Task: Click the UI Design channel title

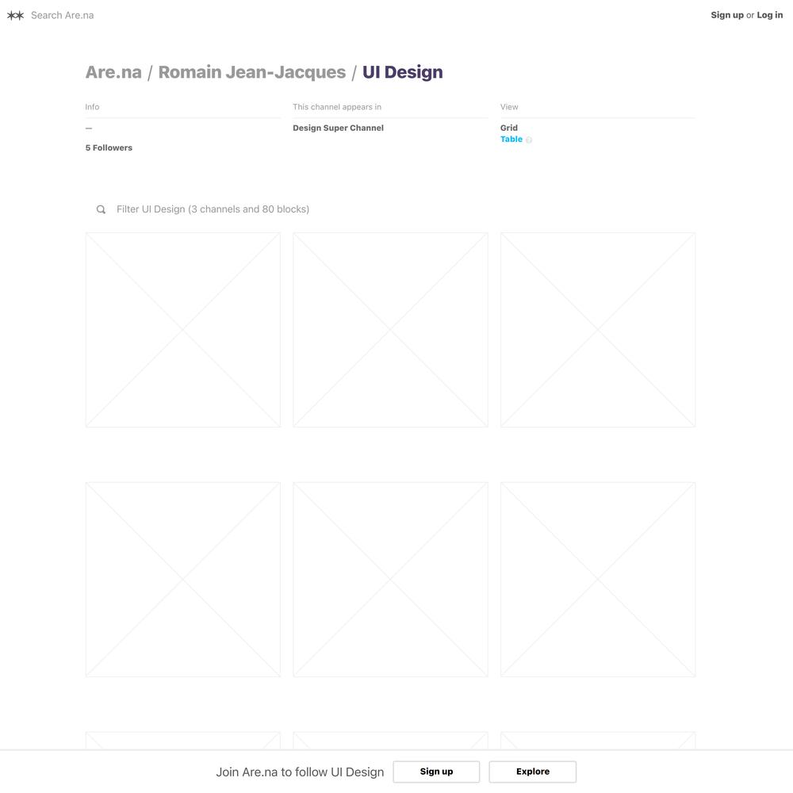Action: 403,72
